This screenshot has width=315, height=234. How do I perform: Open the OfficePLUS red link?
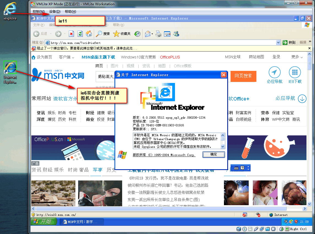170,57
